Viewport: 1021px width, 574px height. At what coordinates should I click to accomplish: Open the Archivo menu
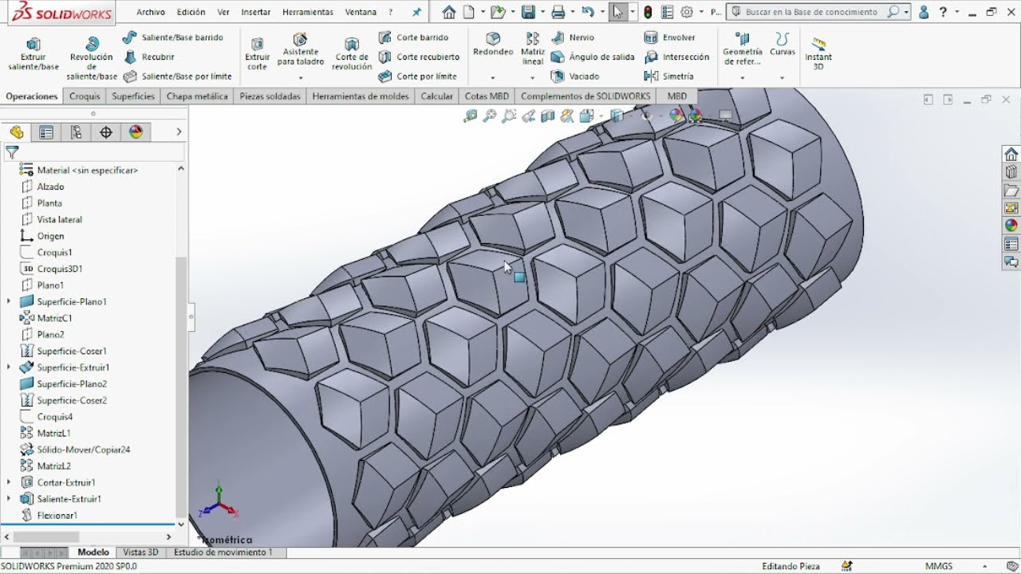point(151,12)
